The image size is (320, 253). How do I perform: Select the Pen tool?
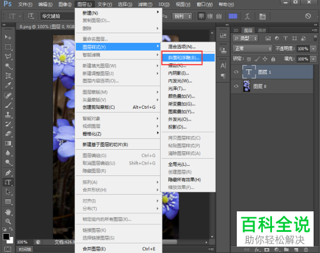pyautogui.click(x=8, y=173)
